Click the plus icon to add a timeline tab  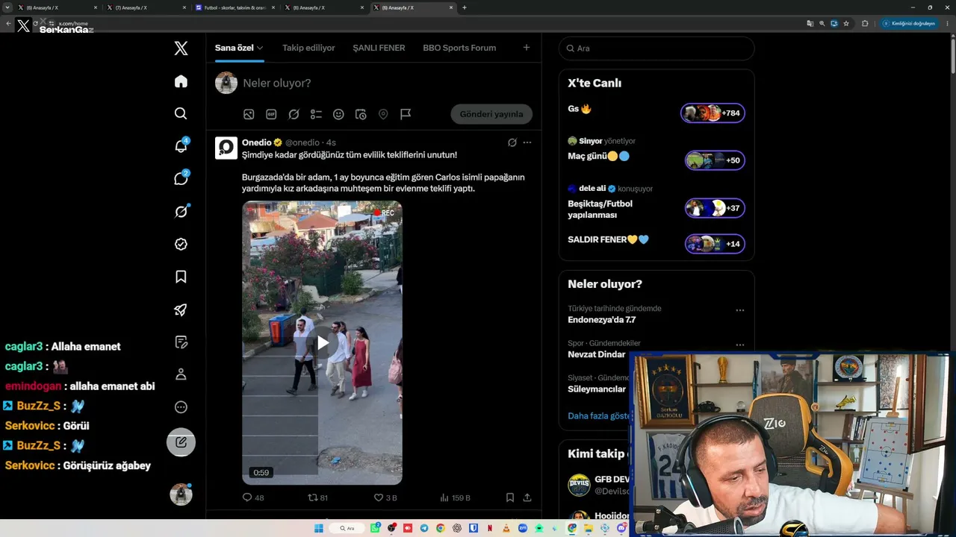click(x=527, y=48)
